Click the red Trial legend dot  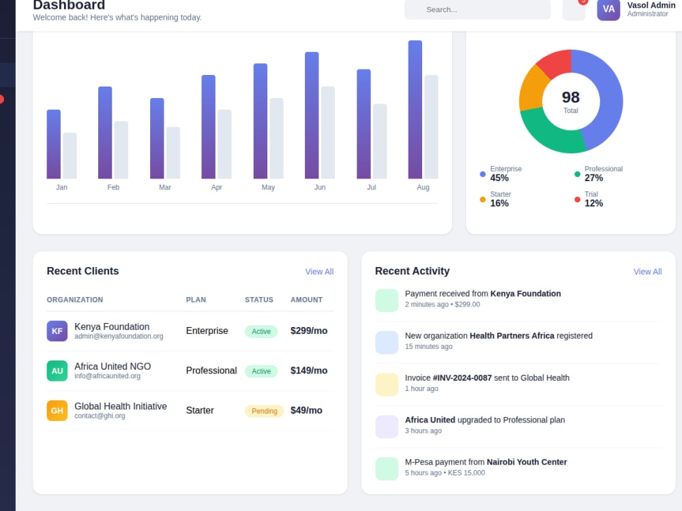pos(577,200)
